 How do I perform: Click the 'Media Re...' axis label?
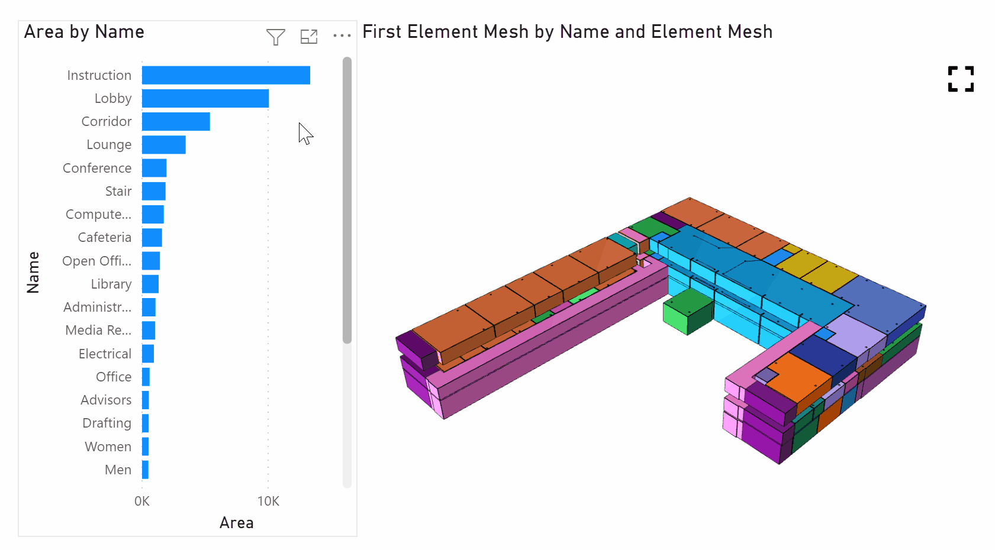(98, 330)
